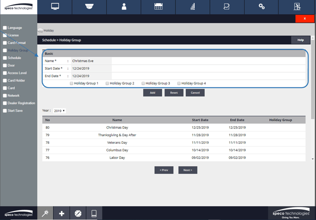Open the person user icon tab
The width and height of the screenshot is (316, 220).
pos(124,7)
